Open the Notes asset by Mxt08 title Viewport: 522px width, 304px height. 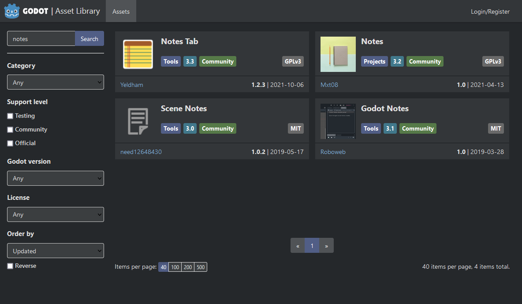tap(372, 41)
